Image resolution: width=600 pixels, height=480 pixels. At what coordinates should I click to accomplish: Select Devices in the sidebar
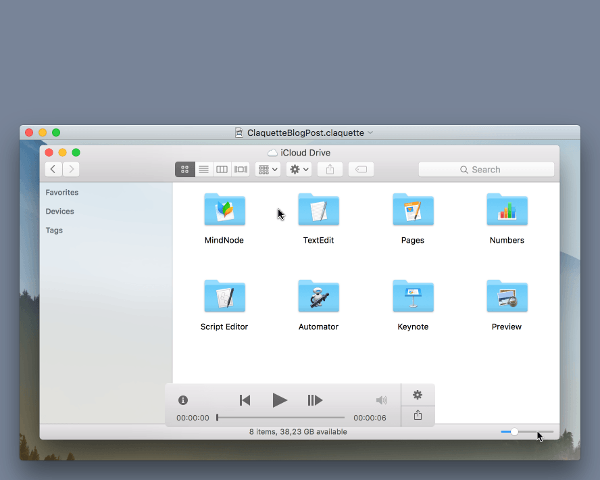[59, 212]
